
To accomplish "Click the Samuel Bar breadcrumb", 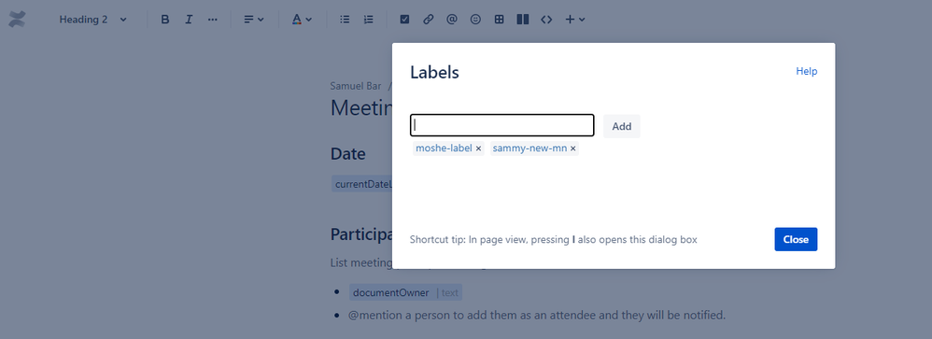I will pyautogui.click(x=356, y=86).
